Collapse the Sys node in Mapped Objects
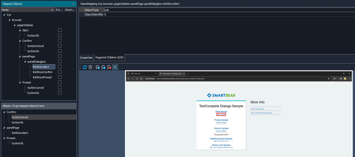This screenshot has height=157, width=355. 4,15
